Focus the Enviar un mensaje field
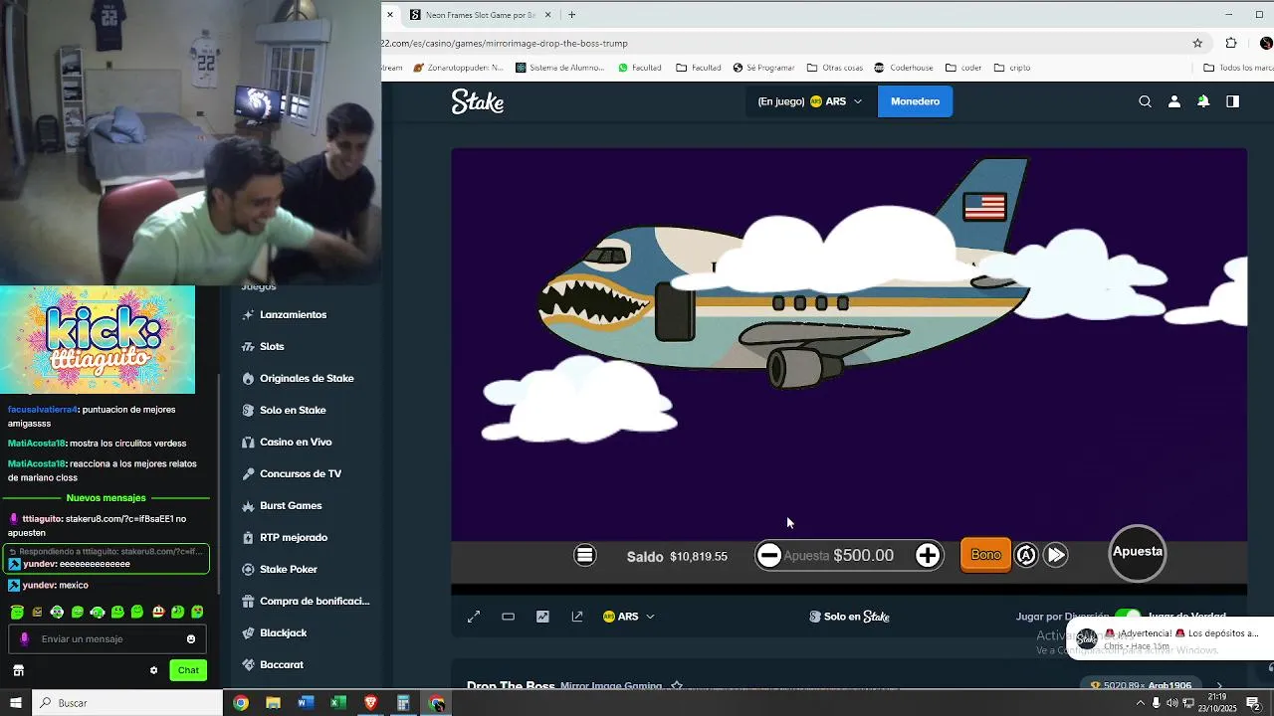The height and width of the screenshot is (716, 1274). click(x=107, y=639)
